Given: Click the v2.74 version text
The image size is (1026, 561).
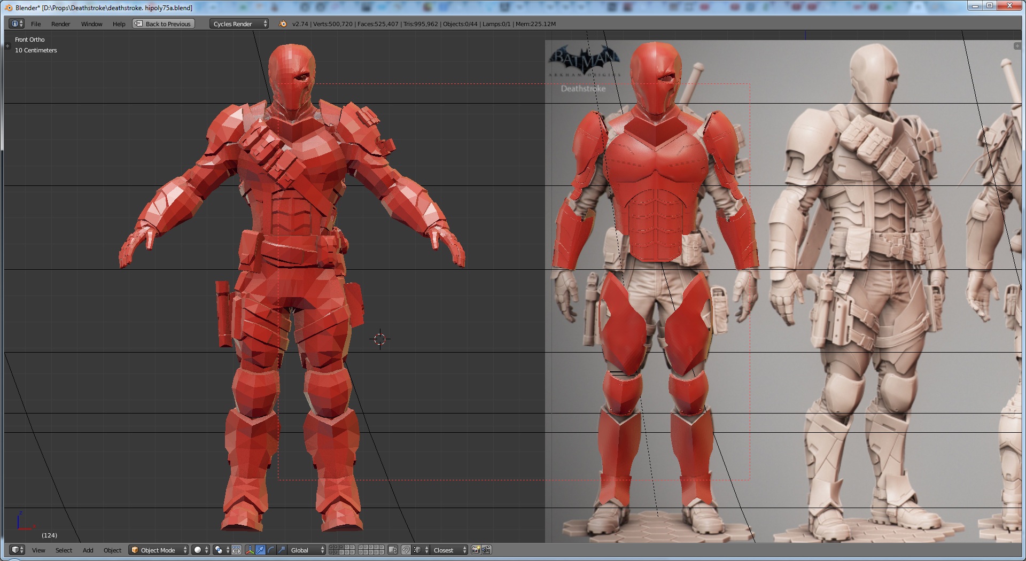Looking at the screenshot, I should [x=300, y=24].
